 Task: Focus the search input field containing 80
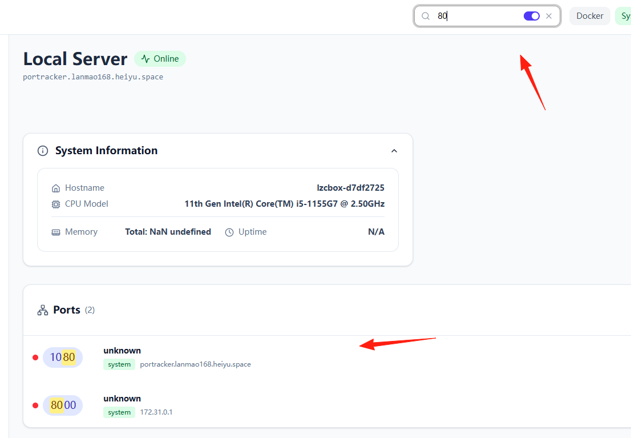[477, 16]
